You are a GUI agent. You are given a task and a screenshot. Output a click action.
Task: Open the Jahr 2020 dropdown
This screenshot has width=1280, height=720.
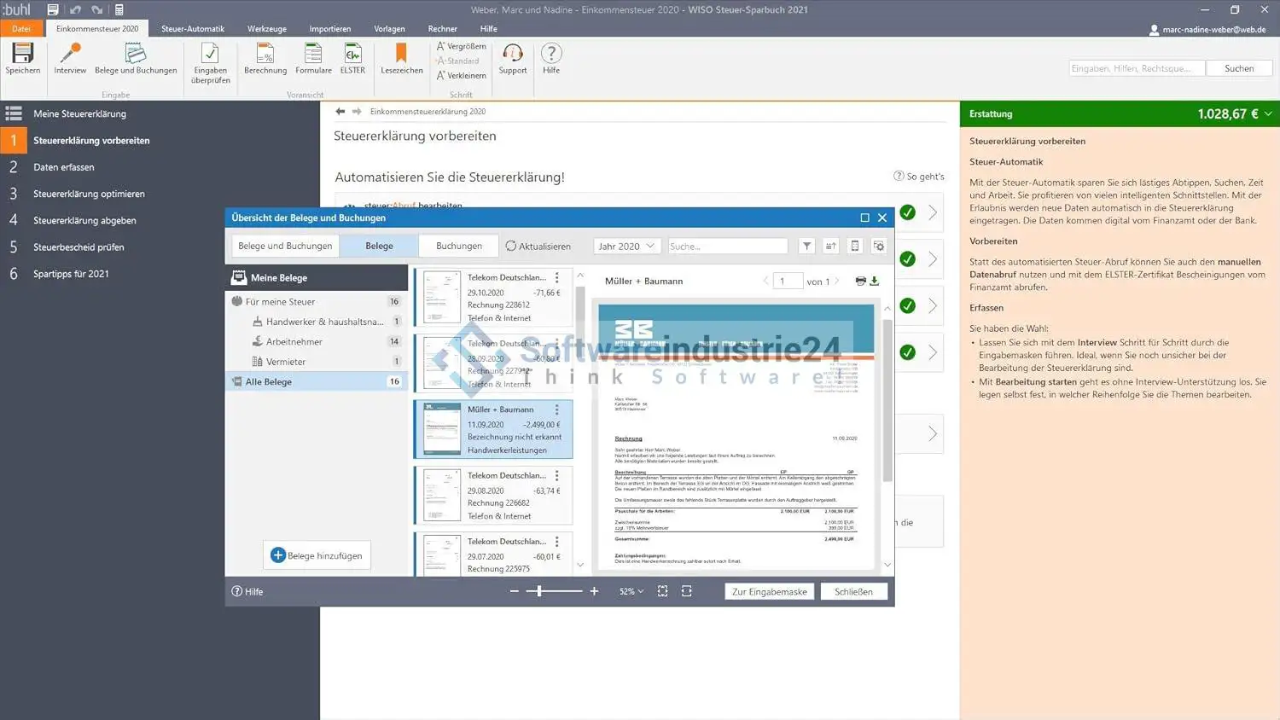point(626,247)
